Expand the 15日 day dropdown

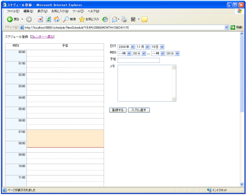[x=157, y=47]
